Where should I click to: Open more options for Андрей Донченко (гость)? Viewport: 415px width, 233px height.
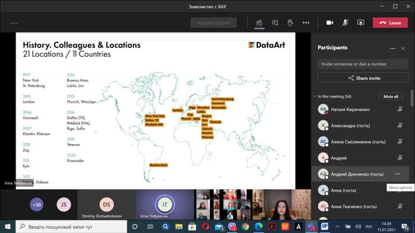coord(398,174)
